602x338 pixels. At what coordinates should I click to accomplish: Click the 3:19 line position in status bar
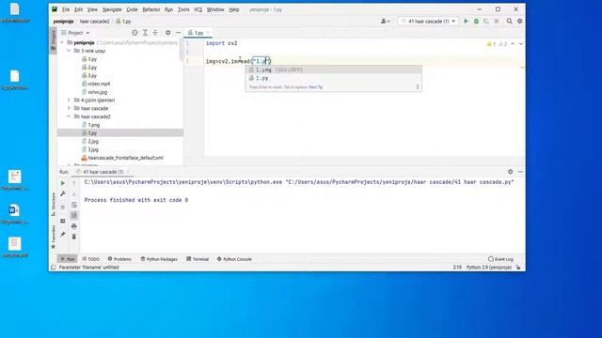click(x=457, y=268)
